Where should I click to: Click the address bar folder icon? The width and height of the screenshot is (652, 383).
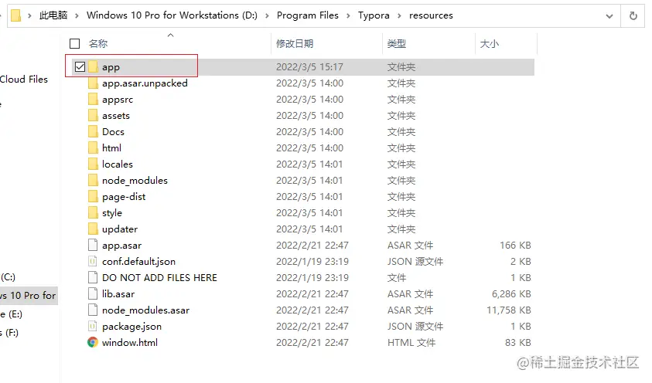15,15
